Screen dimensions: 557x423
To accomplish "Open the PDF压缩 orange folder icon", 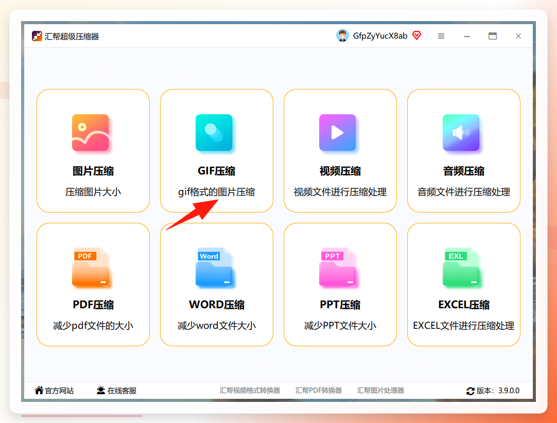I will click(x=91, y=267).
